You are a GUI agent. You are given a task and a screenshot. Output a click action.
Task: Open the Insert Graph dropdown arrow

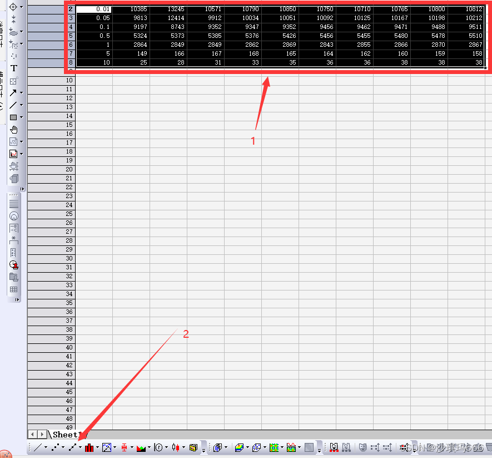pyautogui.click(x=21, y=154)
